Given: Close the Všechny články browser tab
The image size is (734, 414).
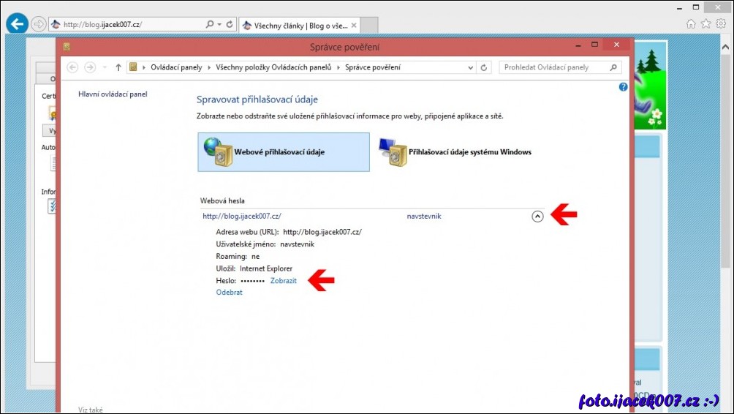Looking at the screenshot, I should point(355,25).
